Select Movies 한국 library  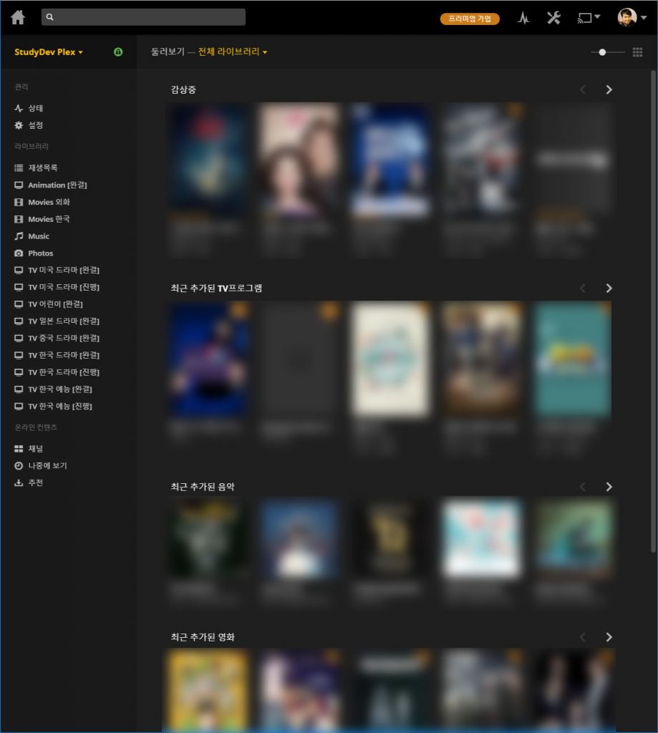pos(49,219)
